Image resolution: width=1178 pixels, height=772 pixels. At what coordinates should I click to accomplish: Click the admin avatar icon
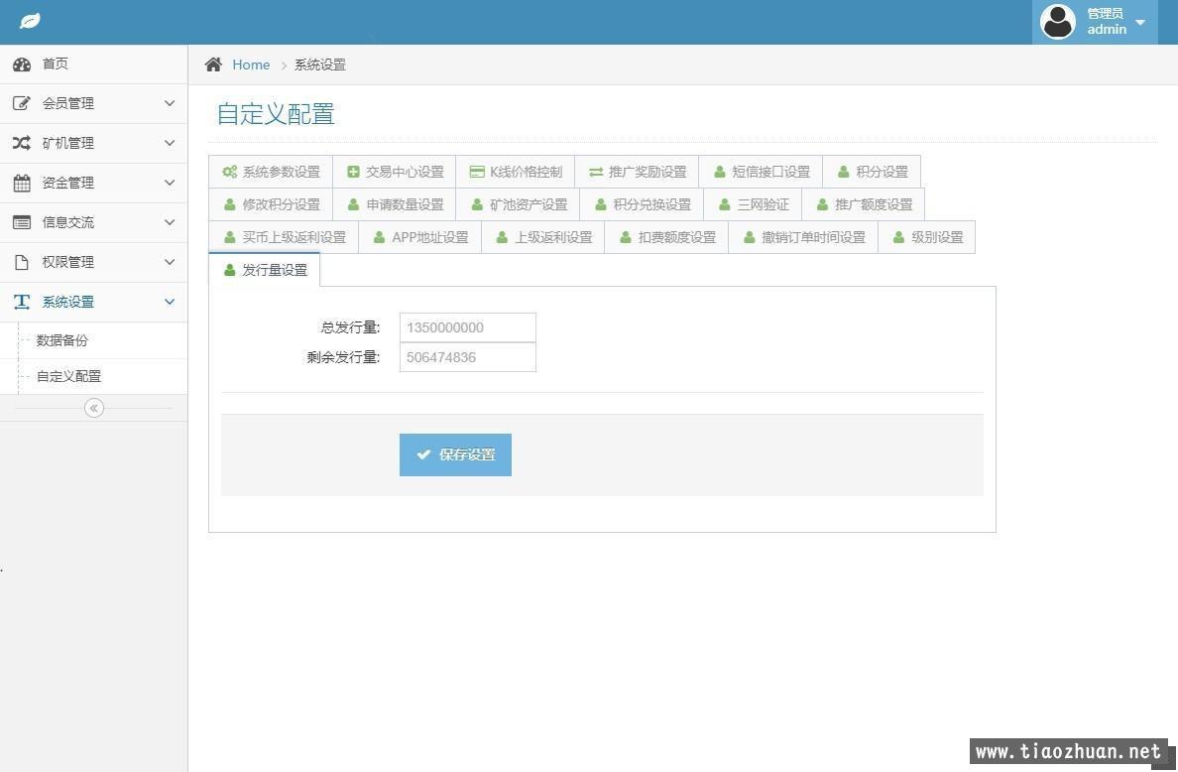tap(1058, 22)
